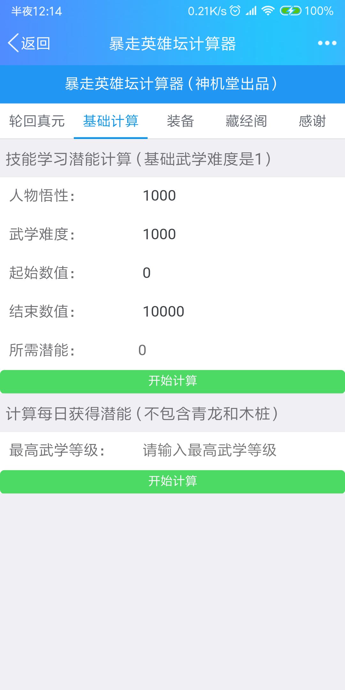Open the 装备 tab
Screen dimensions: 345x690
pyautogui.click(x=181, y=121)
